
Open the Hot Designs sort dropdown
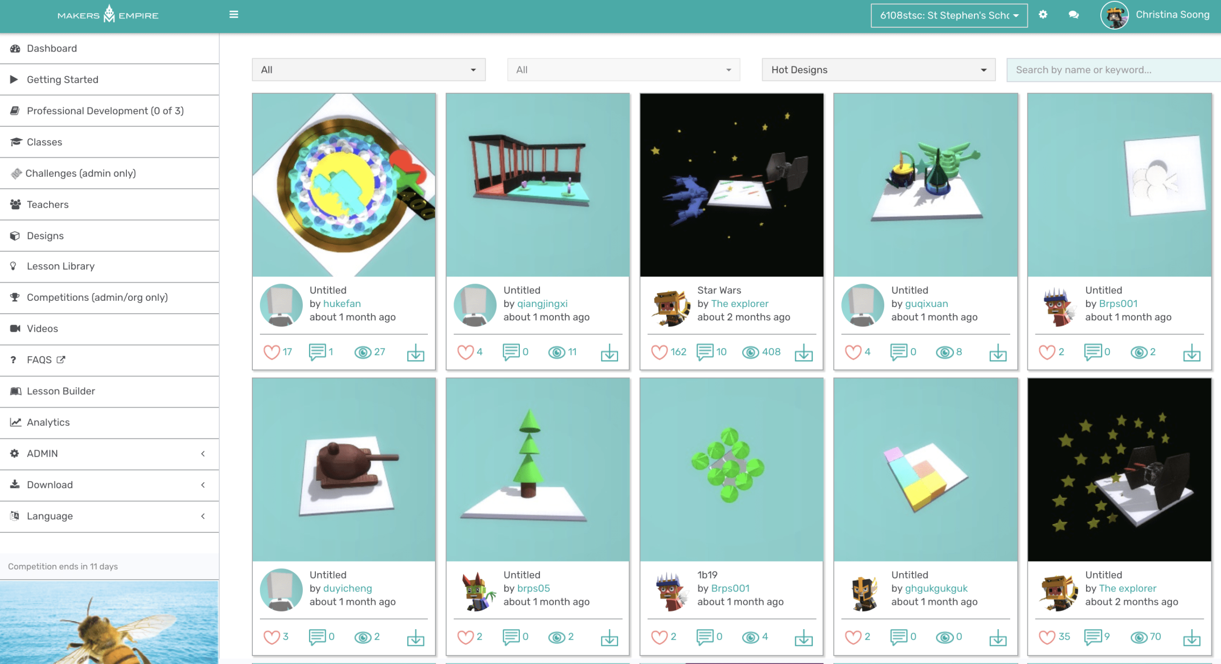click(x=879, y=70)
